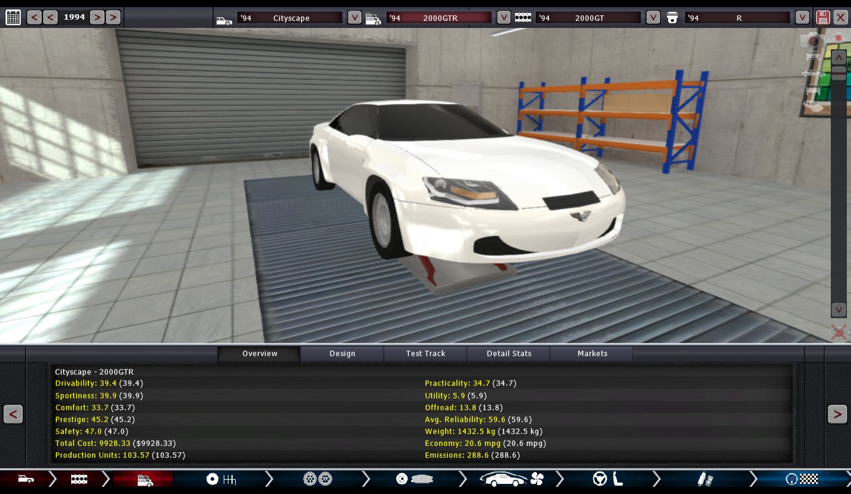Click the engine family icon beside 2000GT
Image resolution: width=851 pixels, height=494 pixels.
pos(523,18)
